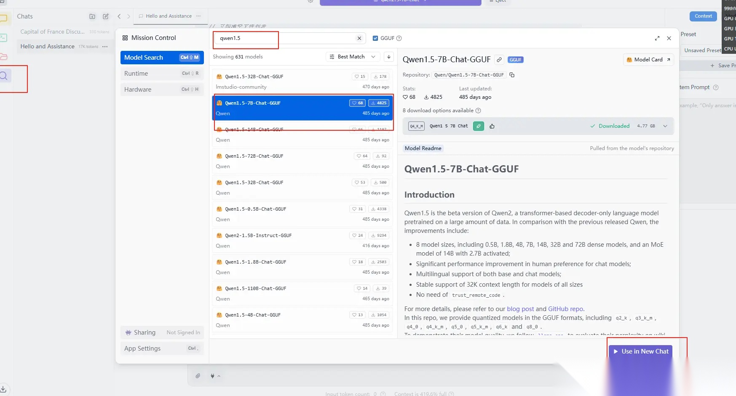Click the plug icon in chat input

tap(212, 376)
